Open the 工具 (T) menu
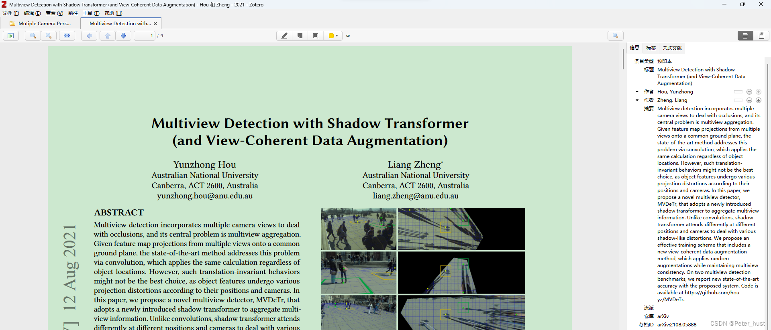The height and width of the screenshot is (330, 771). pyautogui.click(x=91, y=13)
